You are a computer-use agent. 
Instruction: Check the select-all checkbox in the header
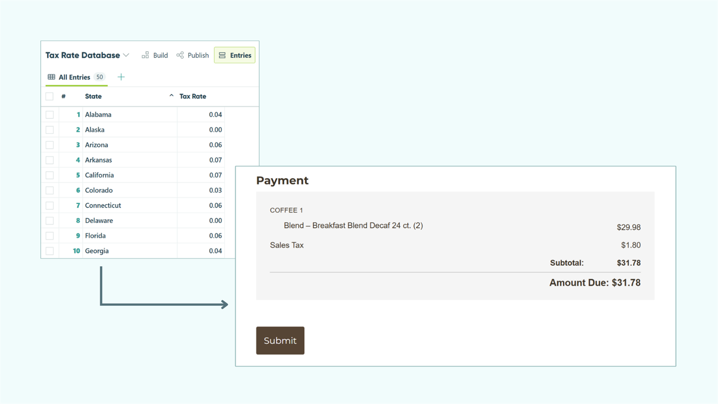point(49,96)
